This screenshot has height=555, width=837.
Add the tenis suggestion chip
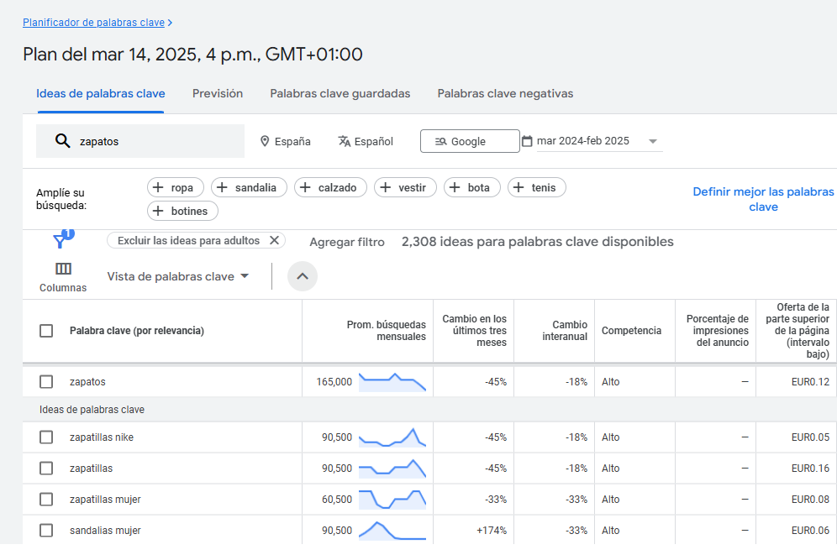tap(536, 188)
